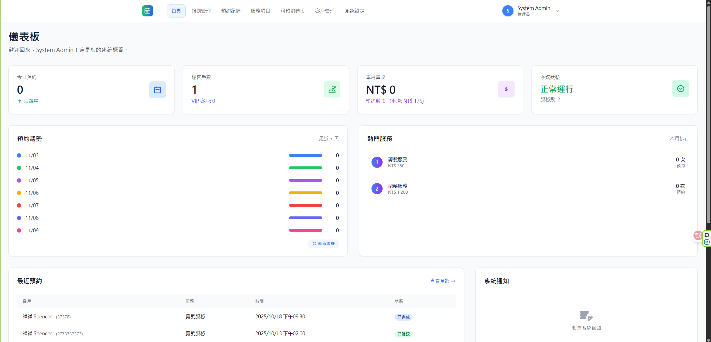Select the red 11/07 color dot

(19, 205)
